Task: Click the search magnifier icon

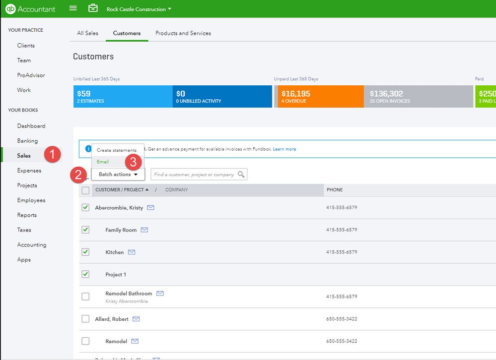Action: click(x=241, y=175)
